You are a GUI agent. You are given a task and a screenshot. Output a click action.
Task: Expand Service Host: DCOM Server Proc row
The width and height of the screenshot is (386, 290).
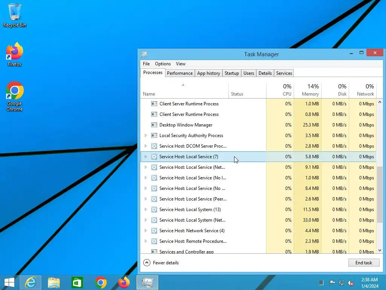point(146,146)
